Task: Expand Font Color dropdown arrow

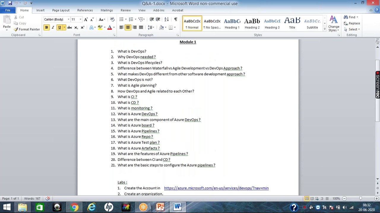Action: (114, 28)
